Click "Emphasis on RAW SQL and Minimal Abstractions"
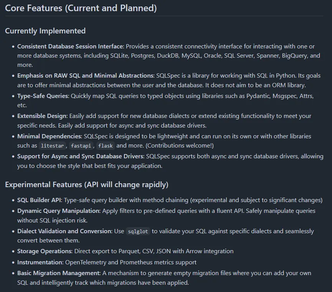Screen dimensions: 332x292 (x=85, y=75)
